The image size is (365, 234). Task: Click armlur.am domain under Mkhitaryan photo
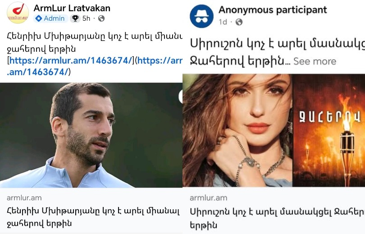tap(24, 198)
